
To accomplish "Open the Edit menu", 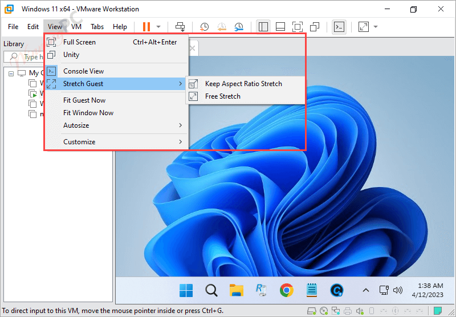I will tap(33, 27).
